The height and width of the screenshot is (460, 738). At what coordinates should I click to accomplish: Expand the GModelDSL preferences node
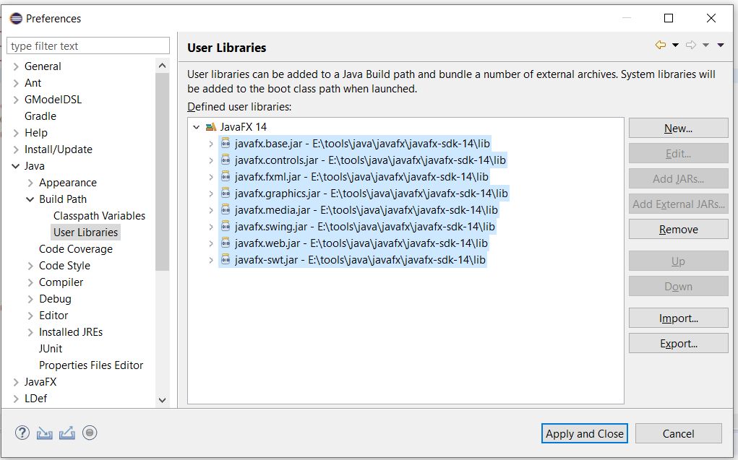point(16,100)
